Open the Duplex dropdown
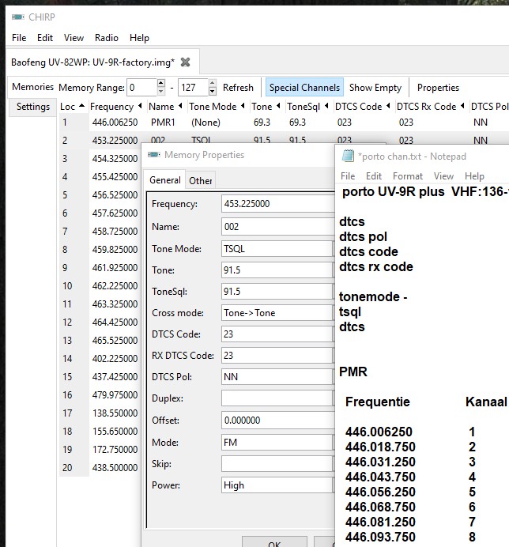The height and width of the screenshot is (547, 509). click(x=277, y=398)
